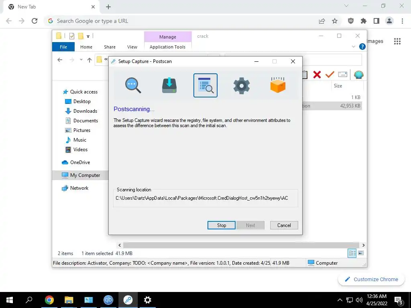Switch Explorer to details view icon

[x=352, y=253]
